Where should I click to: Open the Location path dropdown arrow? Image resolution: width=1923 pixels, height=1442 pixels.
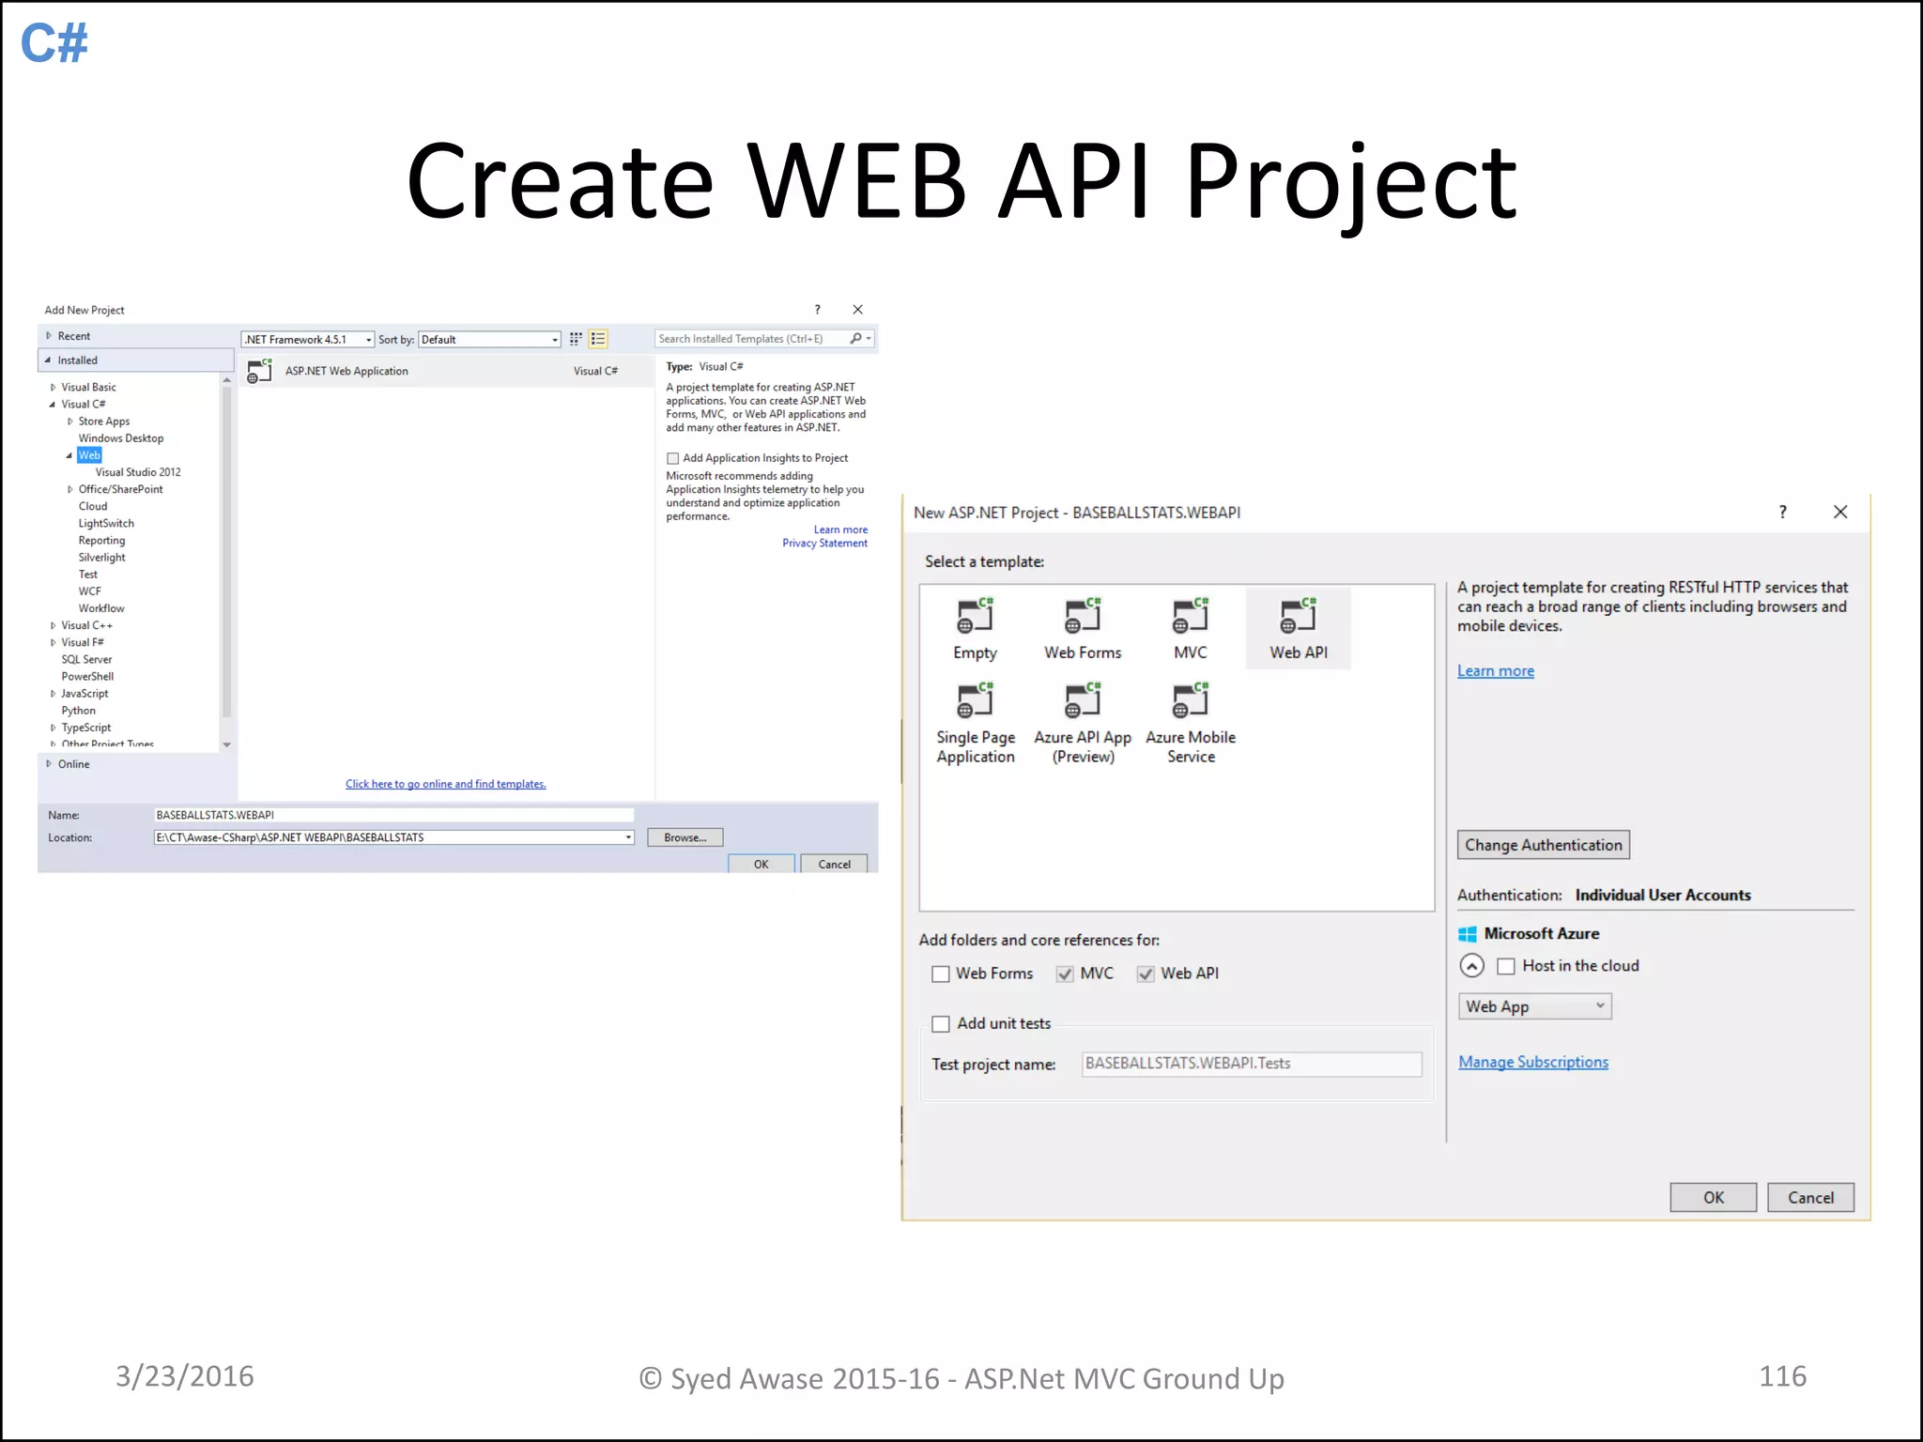628,837
